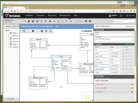Viewport: 138px width, 103px height.
Task: Click the second clipboard icon in toolbar
Action: point(33,21)
